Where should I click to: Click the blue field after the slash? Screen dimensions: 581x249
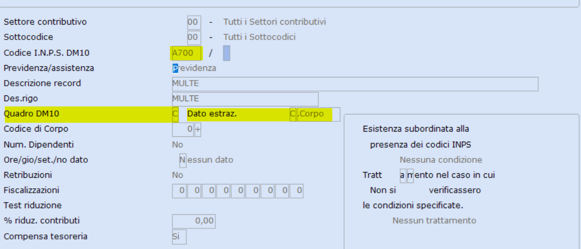226,53
